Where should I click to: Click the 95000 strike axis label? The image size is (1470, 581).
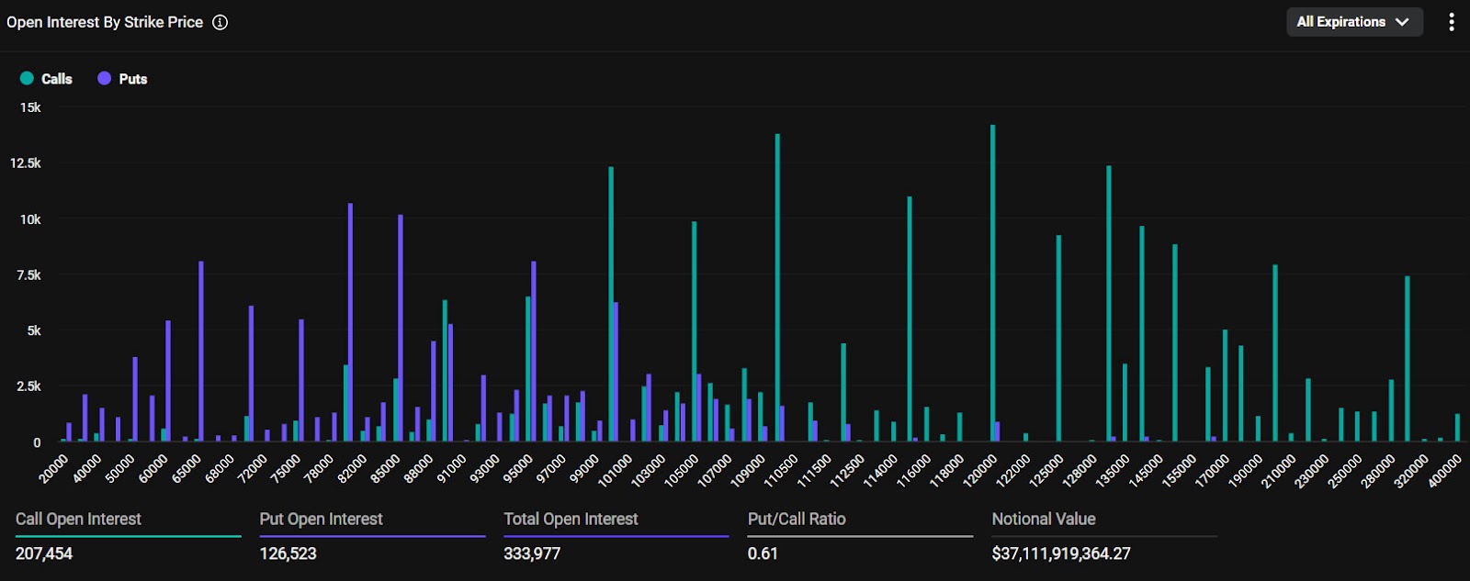518,468
